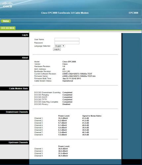Select the Log In section header
This screenshot has width=142, height=165.
[x=15, y=35]
